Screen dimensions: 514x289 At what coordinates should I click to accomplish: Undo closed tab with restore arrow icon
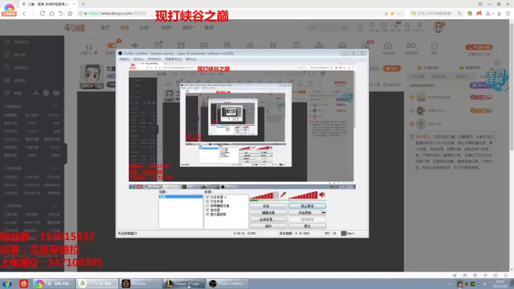(x=60, y=13)
